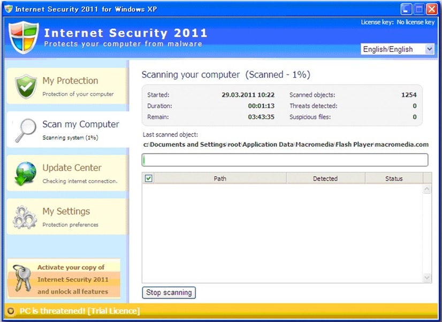This screenshot has height=322, width=442.
Task: Switch to Scan my Computer section
Action: (67, 130)
